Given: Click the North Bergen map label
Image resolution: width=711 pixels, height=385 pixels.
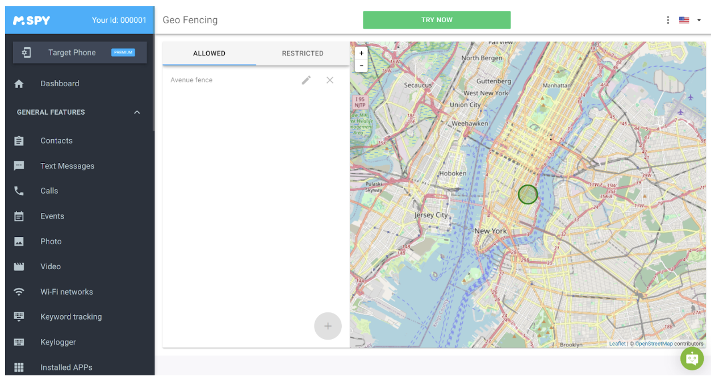Looking at the screenshot, I should (x=482, y=58).
